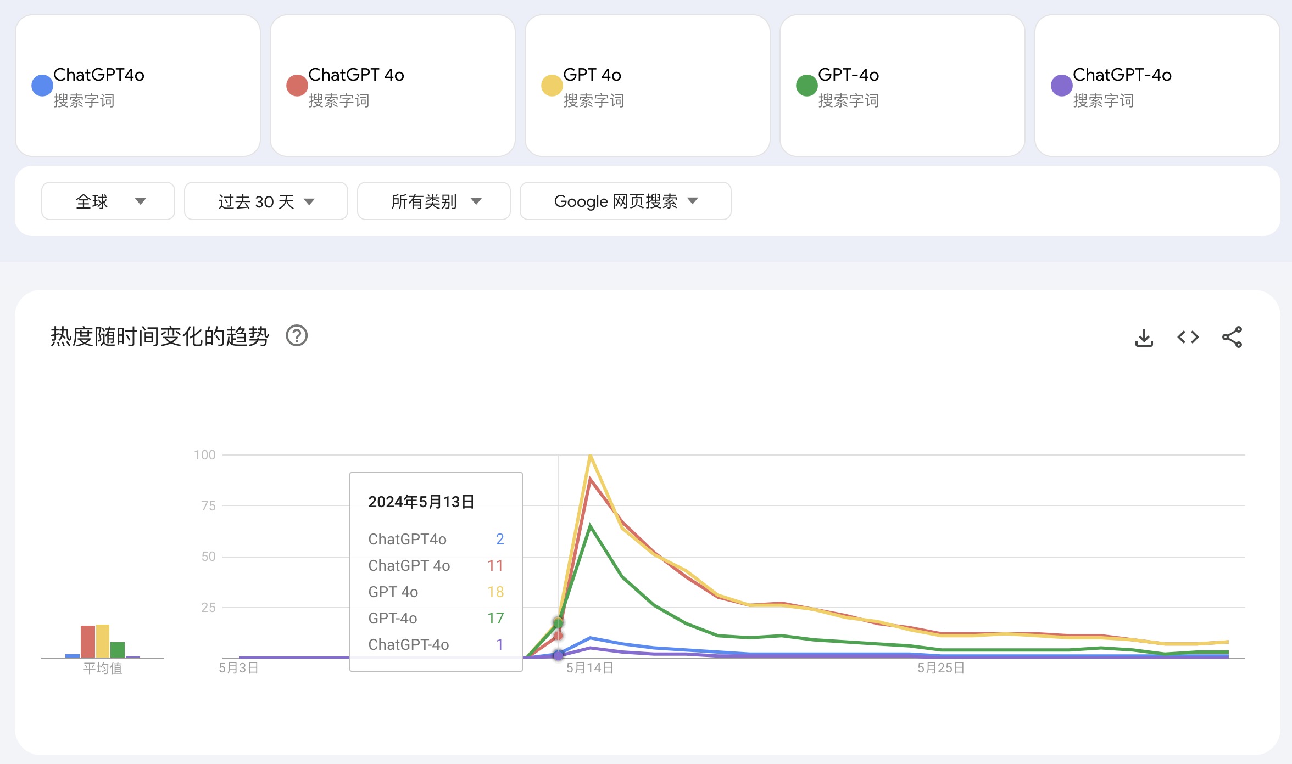Edit the GPT-4o search term card
Viewport: 1292px width, 764px height.
[903, 86]
